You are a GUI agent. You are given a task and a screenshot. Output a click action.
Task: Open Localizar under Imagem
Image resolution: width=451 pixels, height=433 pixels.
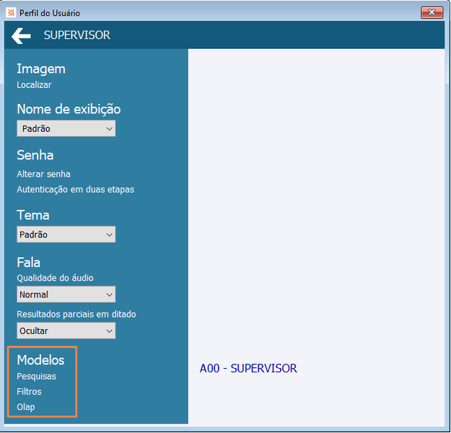[34, 85]
